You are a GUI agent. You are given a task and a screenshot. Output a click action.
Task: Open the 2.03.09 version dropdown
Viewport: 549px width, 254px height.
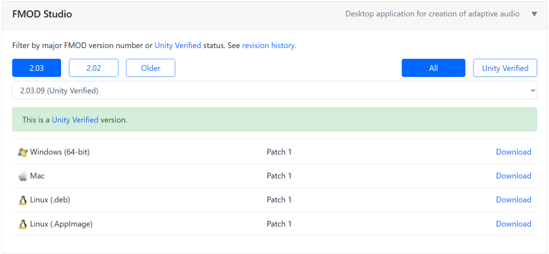[x=274, y=90]
